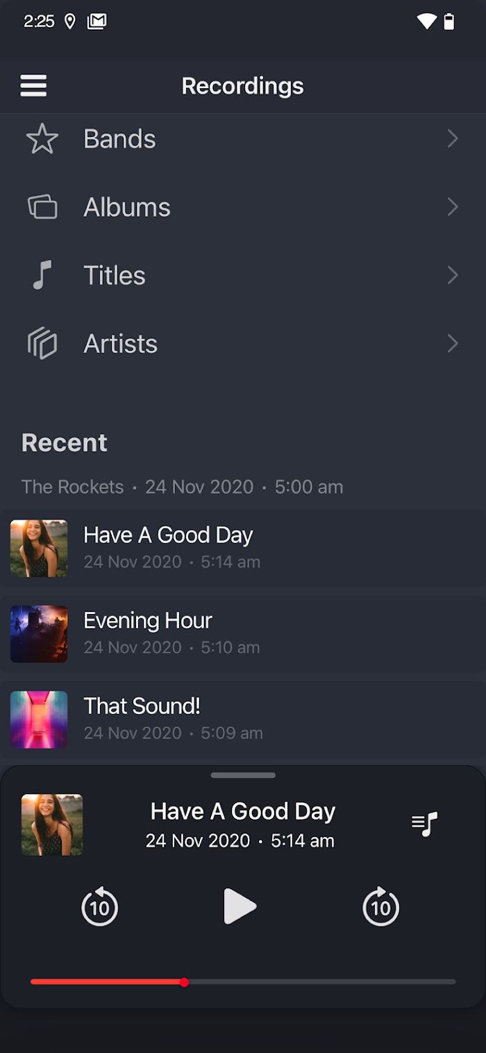Image resolution: width=486 pixels, height=1053 pixels.
Task: Click the red playback progress slider
Action: [184, 981]
